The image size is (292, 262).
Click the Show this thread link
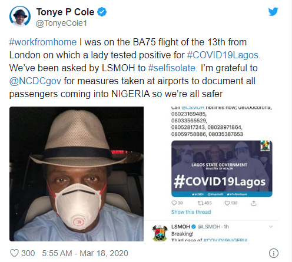tap(191, 212)
